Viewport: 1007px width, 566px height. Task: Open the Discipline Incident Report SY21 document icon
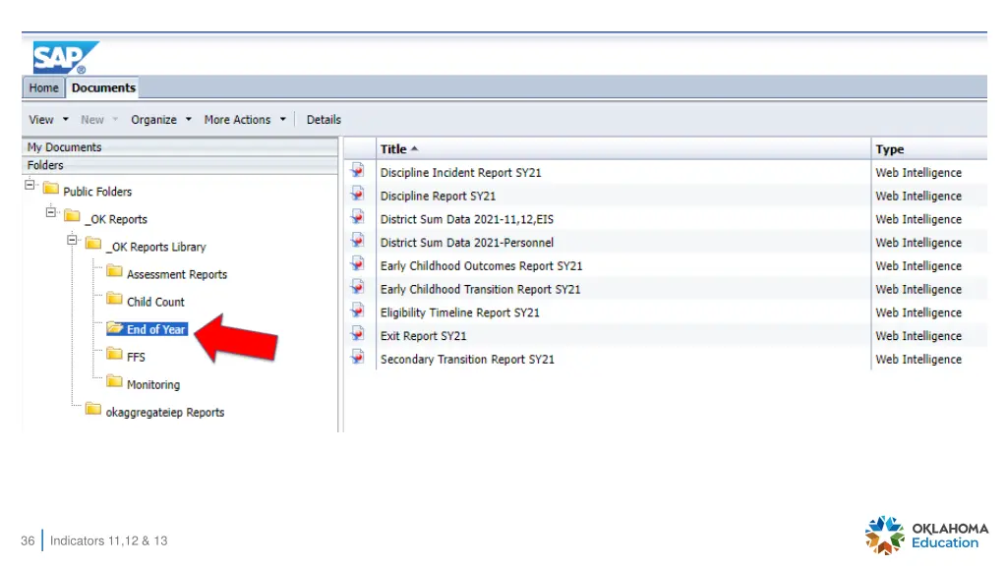point(358,171)
